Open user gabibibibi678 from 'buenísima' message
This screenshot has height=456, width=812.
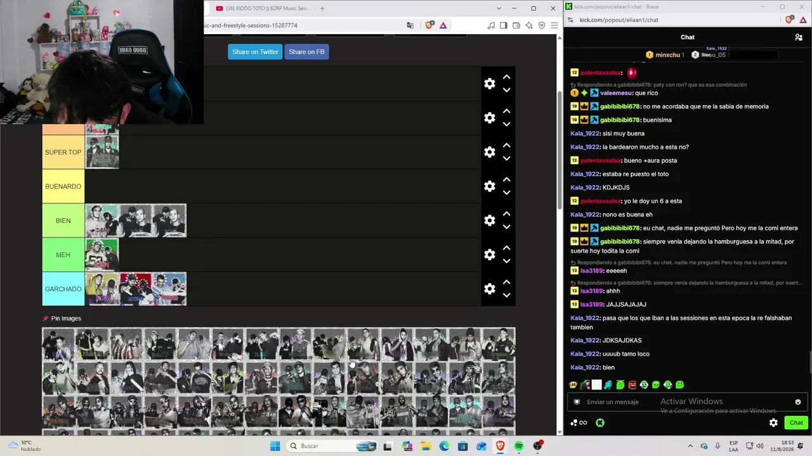coord(620,120)
